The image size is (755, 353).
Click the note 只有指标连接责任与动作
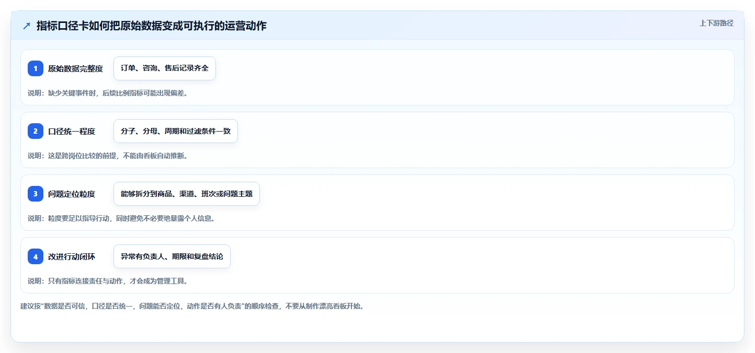point(108,281)
